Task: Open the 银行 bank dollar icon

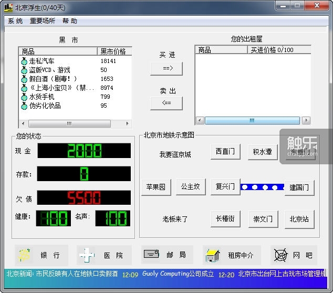Action: click(x=24, y=255)
